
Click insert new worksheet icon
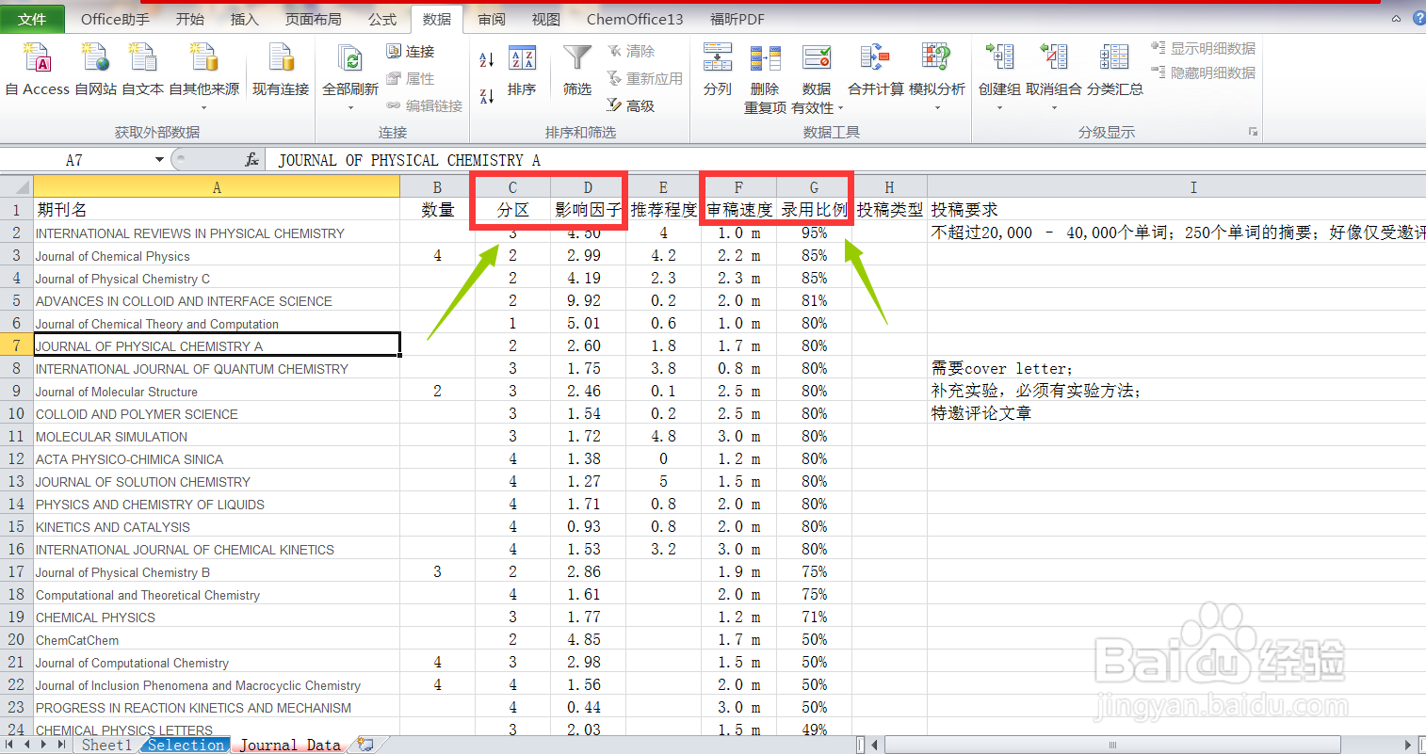point(365,745)
